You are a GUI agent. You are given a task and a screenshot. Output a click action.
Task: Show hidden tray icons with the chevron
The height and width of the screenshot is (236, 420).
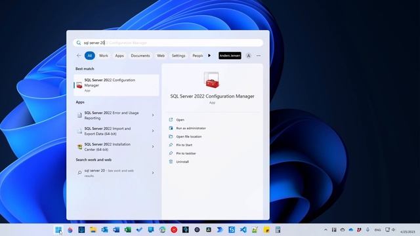coord(325,229)
